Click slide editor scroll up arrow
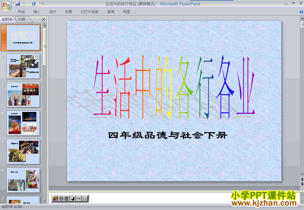This screenshot has width=304, height=210. click(x=302, y=18)
